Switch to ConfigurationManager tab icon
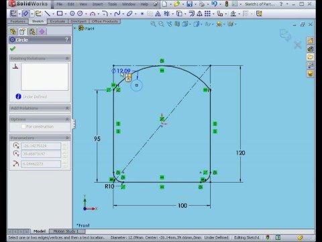 32,32
